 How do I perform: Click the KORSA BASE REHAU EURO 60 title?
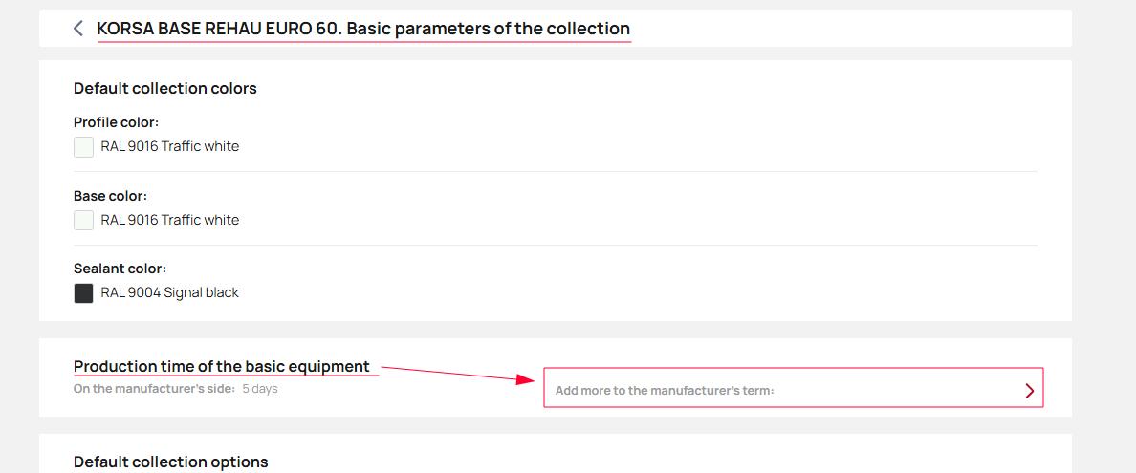(x=363, y=29)
